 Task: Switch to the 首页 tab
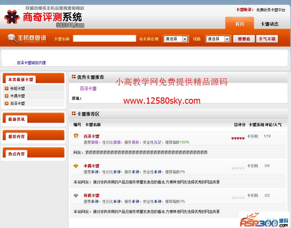pos(240,24)
